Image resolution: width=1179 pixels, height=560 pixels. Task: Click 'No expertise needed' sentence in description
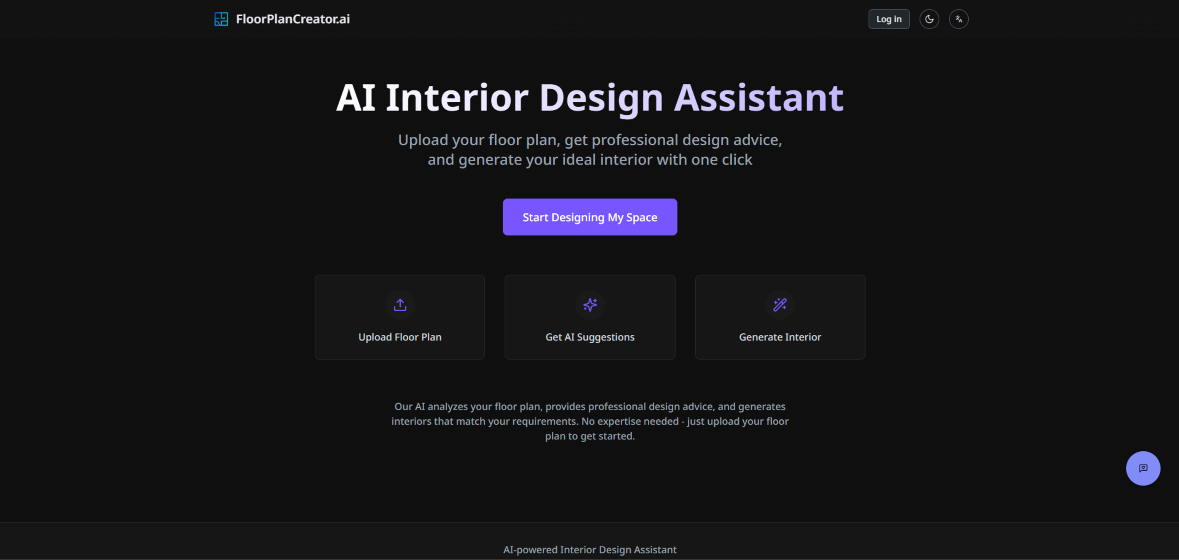tap(630, 421)
